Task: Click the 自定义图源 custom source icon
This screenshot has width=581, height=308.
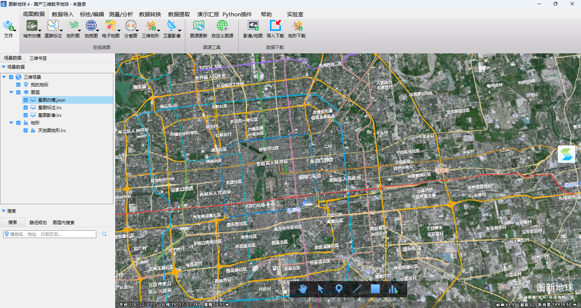Action: click(x=222, y=29)
